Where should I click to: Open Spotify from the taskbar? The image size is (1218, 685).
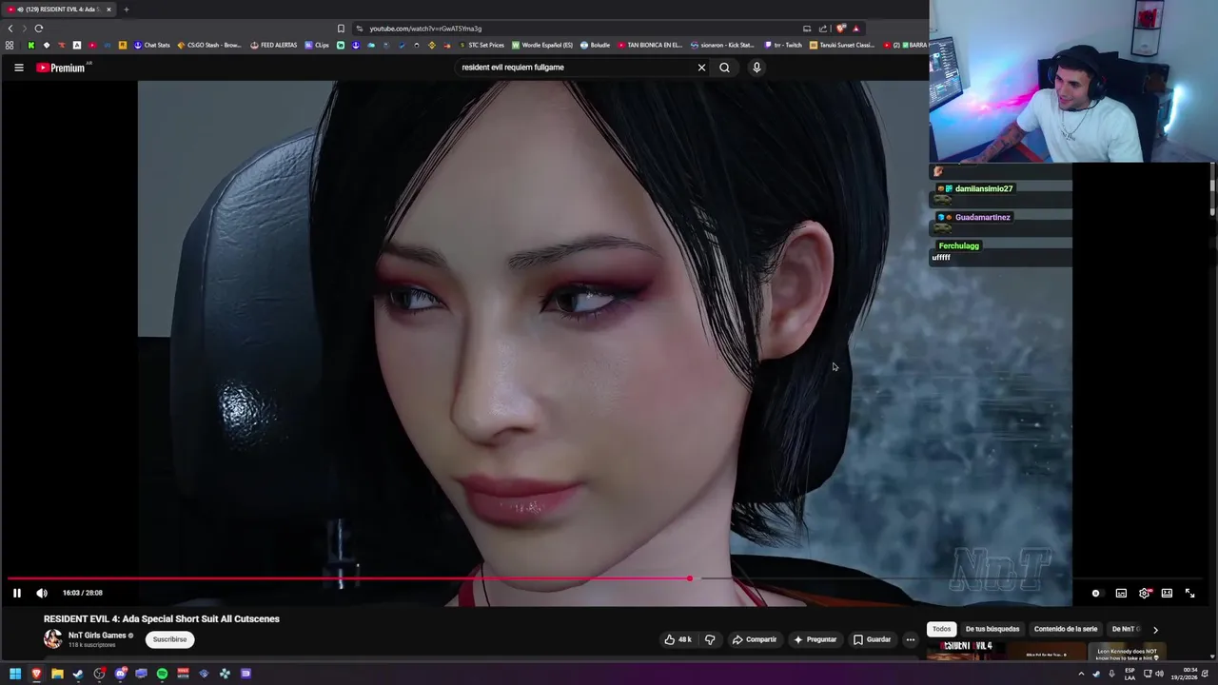coord(162,674)
